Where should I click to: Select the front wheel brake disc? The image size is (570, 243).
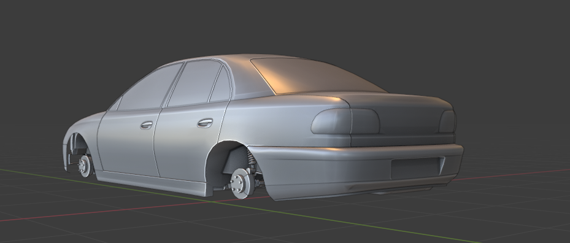click(x=85, y=166)
